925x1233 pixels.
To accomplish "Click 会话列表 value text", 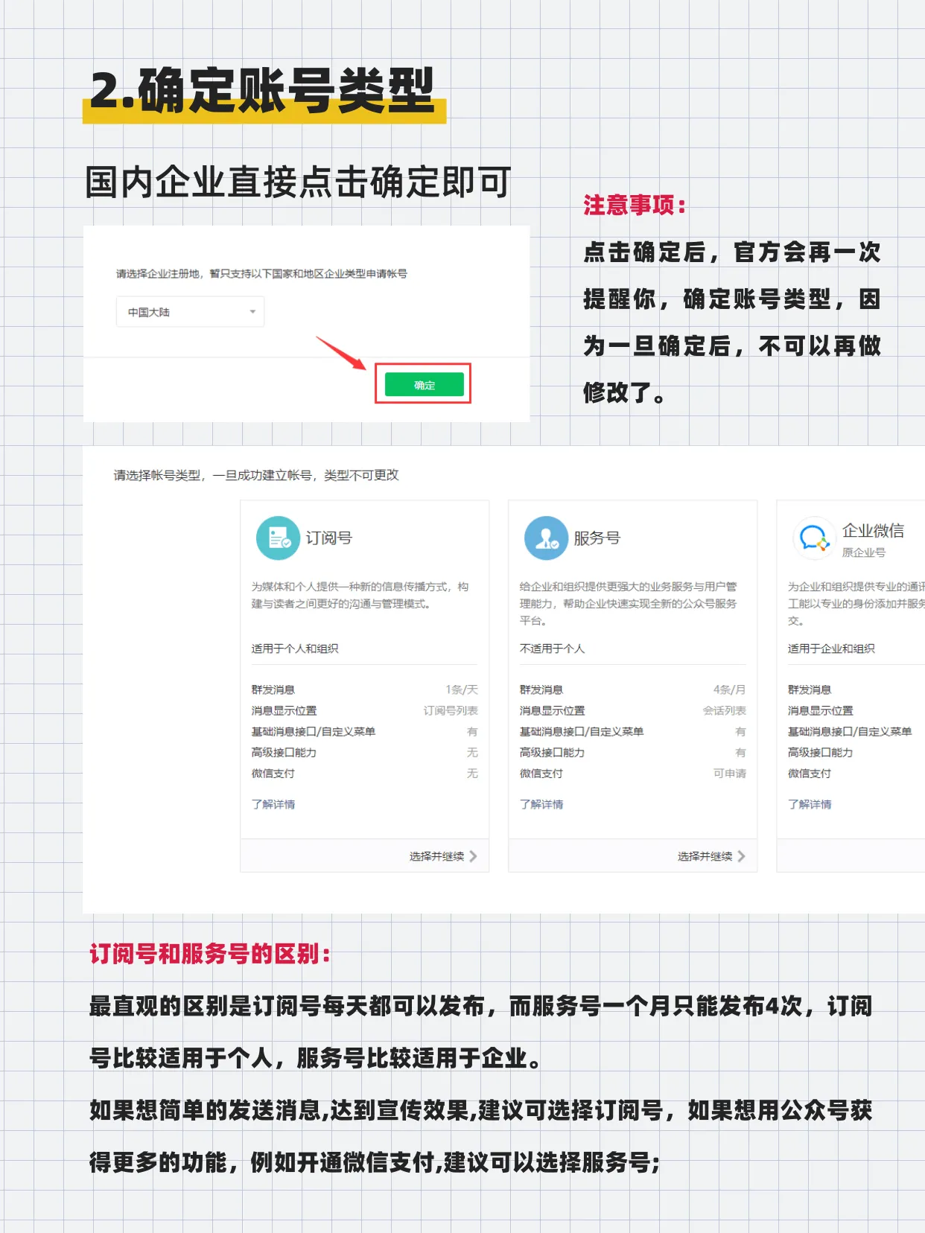I will 725,710.
